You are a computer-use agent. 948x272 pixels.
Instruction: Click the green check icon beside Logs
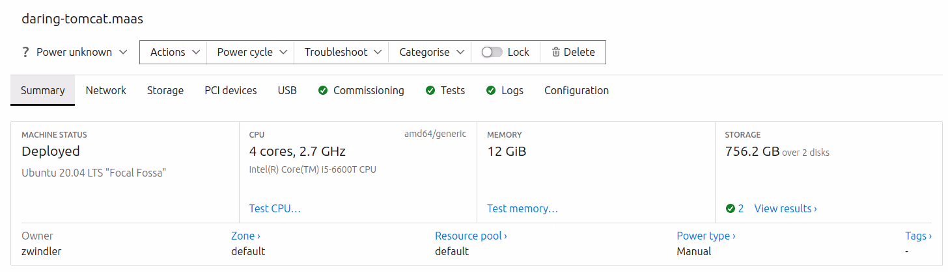pos(491,91)
